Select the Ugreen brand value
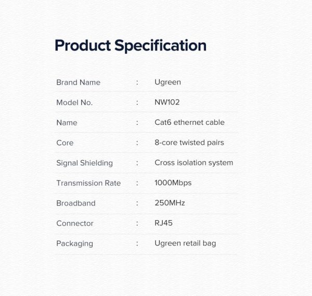 [x=167, y=82]
